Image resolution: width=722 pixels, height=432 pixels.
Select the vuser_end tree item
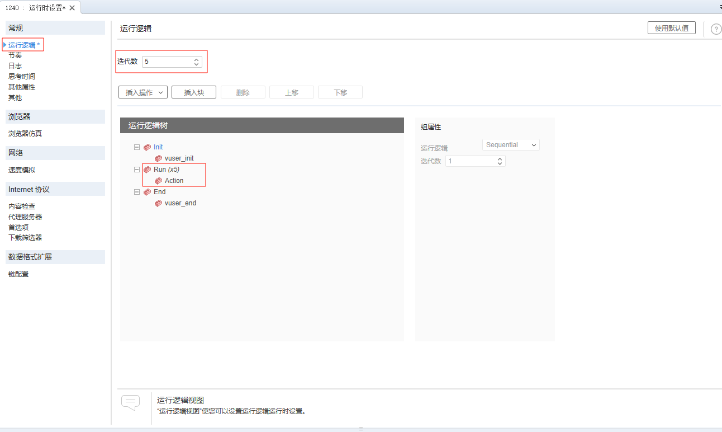coord(180,203)
